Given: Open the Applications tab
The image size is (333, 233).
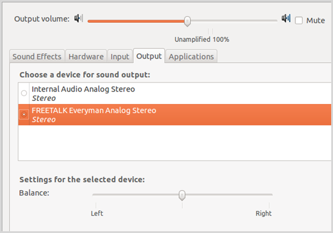Looking at the screenshot, I should point(191,56).
